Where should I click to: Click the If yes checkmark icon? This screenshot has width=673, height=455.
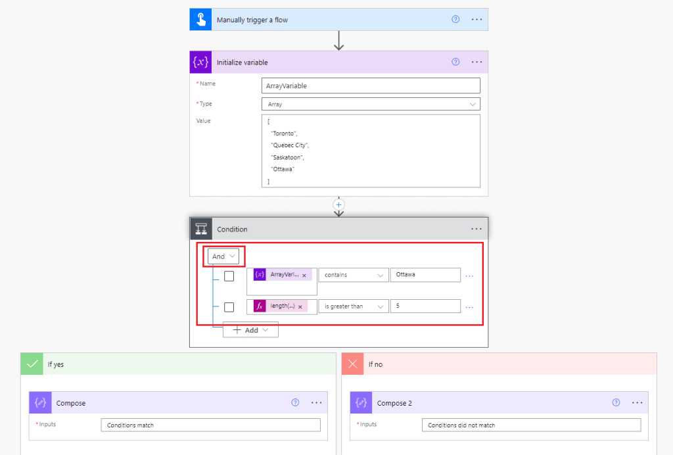[32, 364]
